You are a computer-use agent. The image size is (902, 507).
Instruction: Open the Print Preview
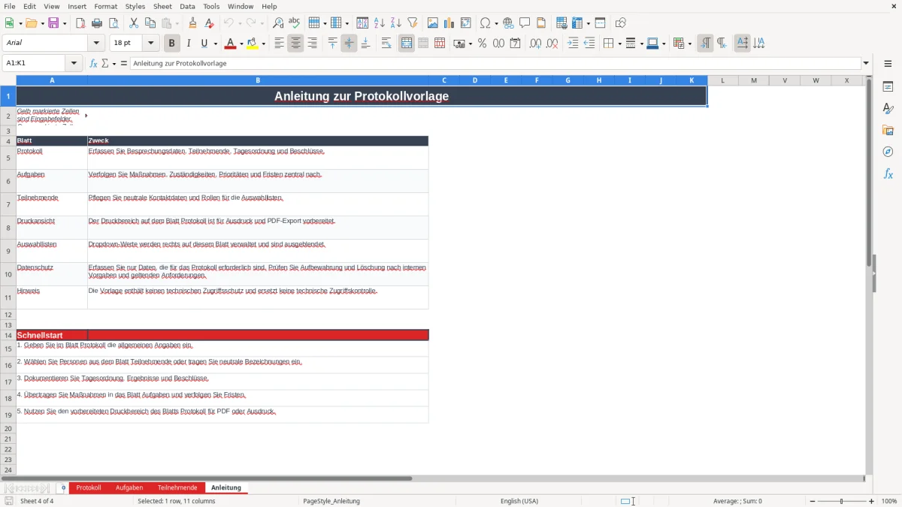114,23
